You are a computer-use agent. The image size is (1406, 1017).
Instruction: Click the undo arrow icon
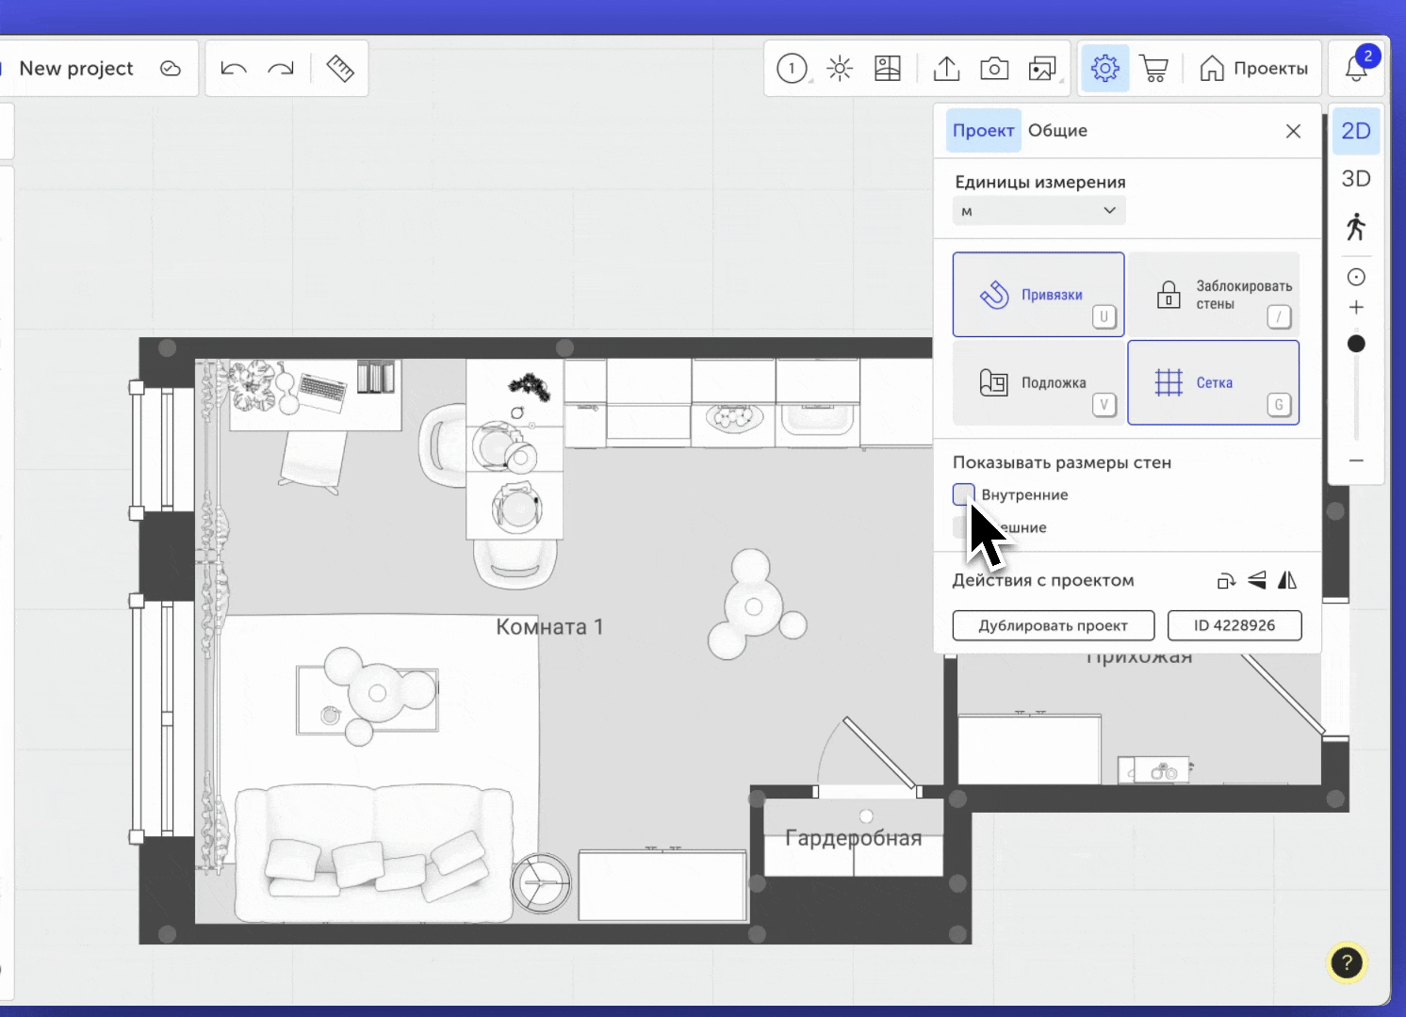coord(233,69)
